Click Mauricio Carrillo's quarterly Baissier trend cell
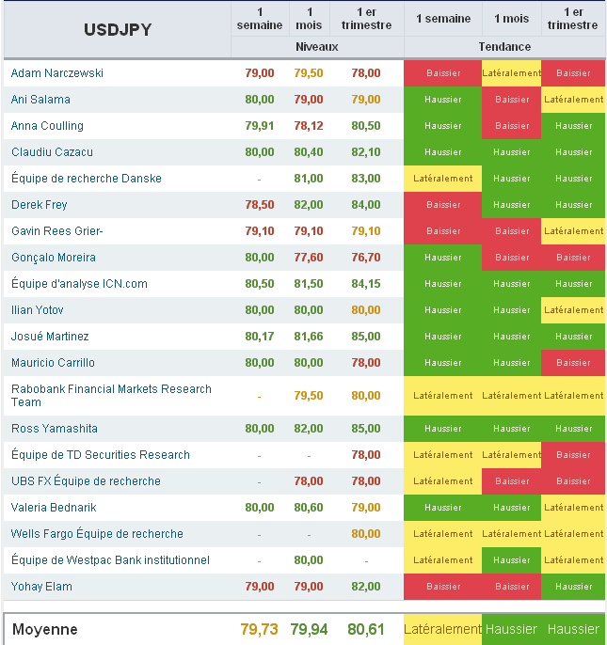Screen dimensions: 607x645 pos(573,363)
